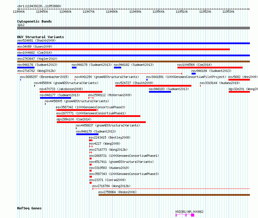The width and height of the screenshot is (258, 218).
Task: Click the dgv32e201 variant label
Action: click(x=243, y=89)
